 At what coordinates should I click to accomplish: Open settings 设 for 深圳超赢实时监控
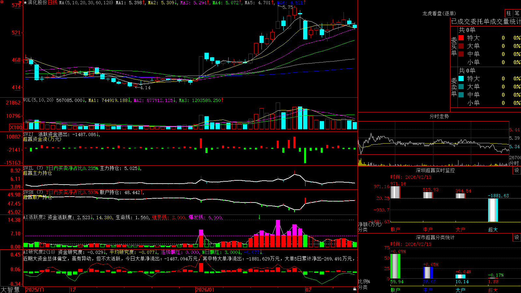(x=517, y=170)
